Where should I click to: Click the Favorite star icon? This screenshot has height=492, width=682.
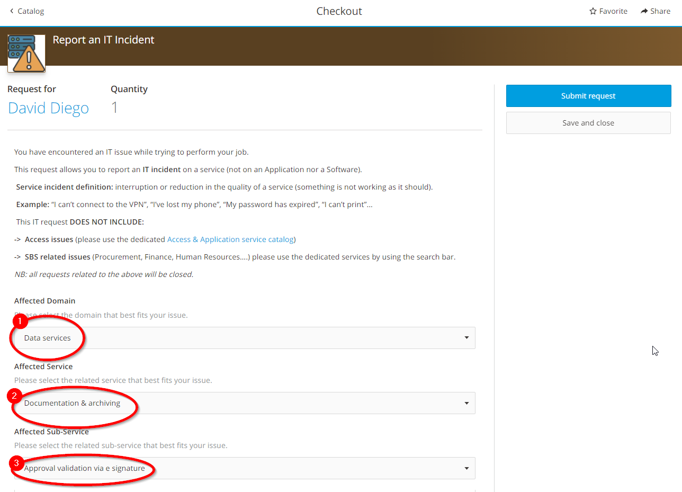(x=593, y=11)
